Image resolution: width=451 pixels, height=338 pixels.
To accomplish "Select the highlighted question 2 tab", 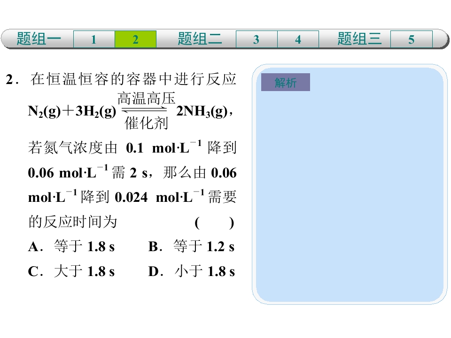I will tap(135, 39).
